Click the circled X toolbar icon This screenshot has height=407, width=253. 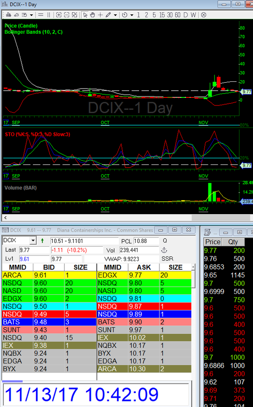coord(204,15)
